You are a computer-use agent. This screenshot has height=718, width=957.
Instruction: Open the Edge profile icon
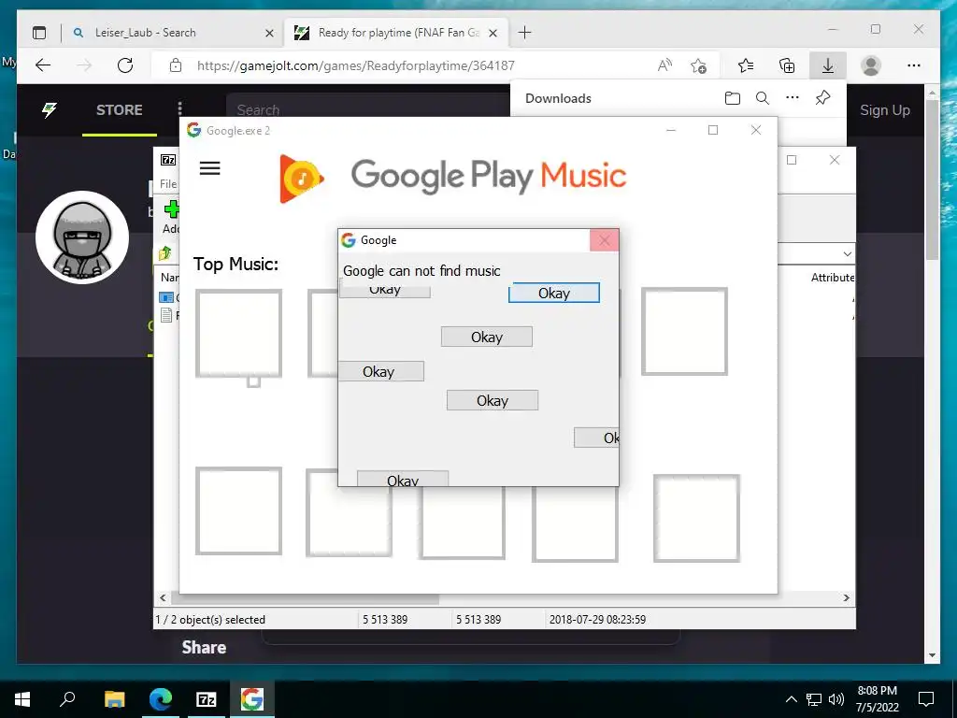871,65
